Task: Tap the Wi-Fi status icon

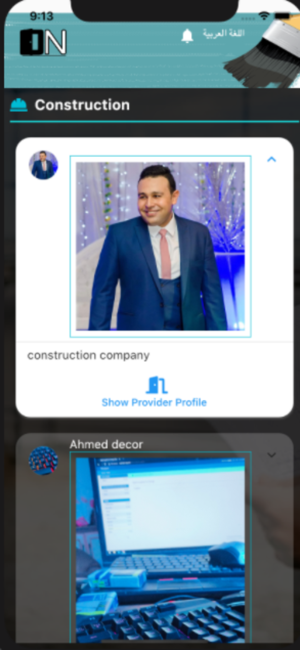Action: point(264,15)
